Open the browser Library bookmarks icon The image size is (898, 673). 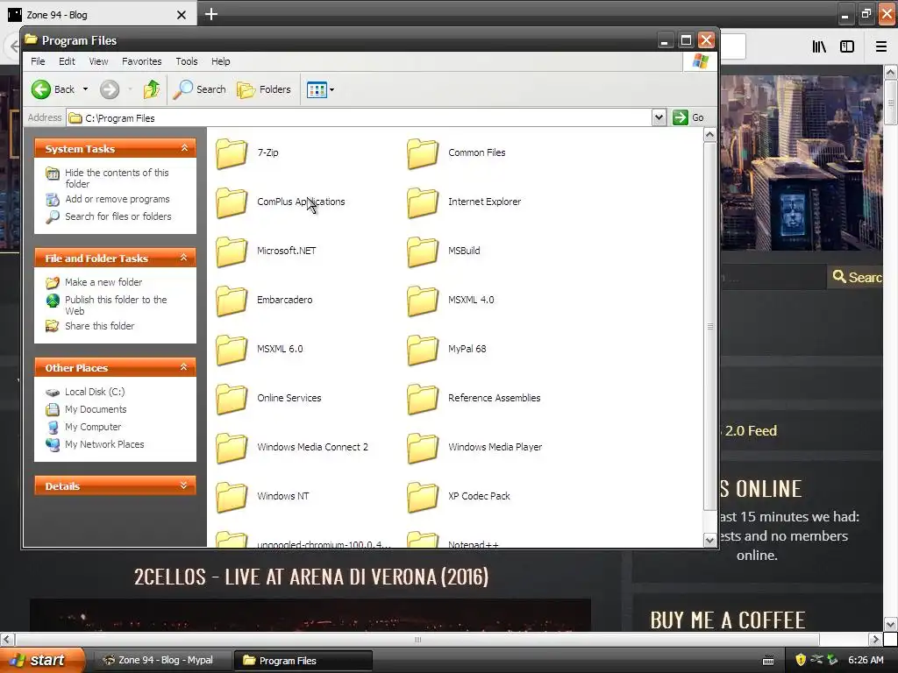tap(819, 47)
